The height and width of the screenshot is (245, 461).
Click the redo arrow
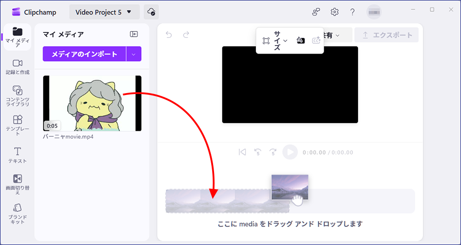[186, 34]
